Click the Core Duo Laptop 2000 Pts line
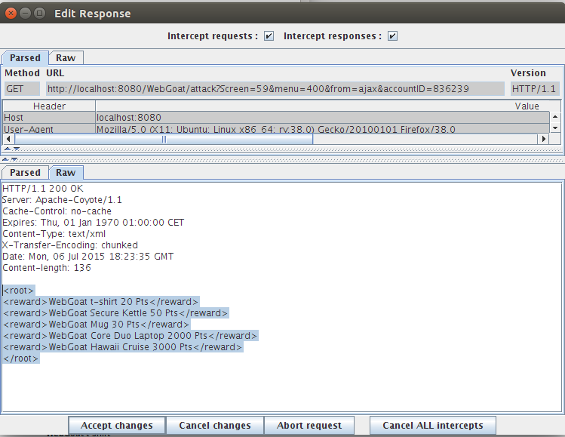The width and height of the screenshot is (565, 437). click(x=130, y=336)
